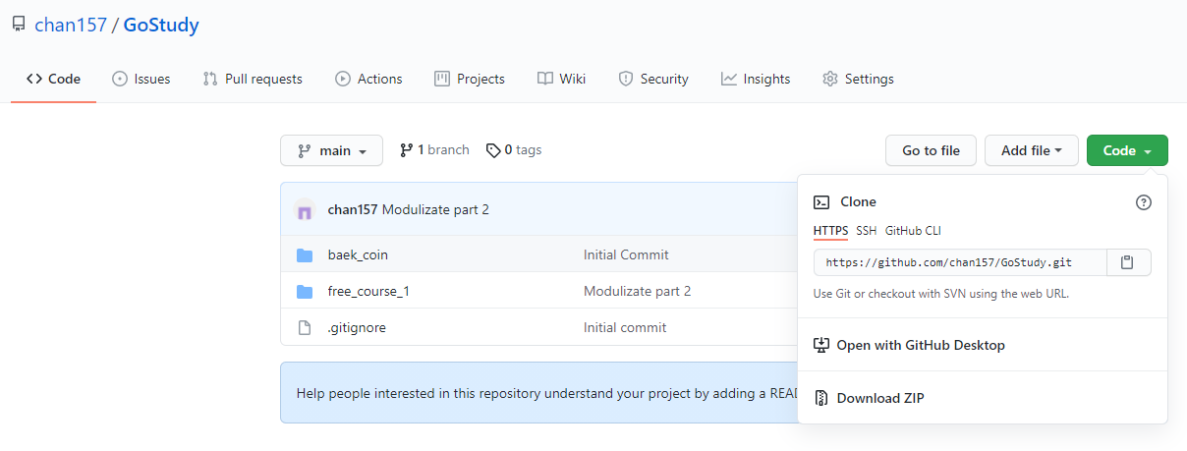1187x451 pixels.
Task: Click the chan157 avatar in commit row
Action: click(x=305, y=209)
